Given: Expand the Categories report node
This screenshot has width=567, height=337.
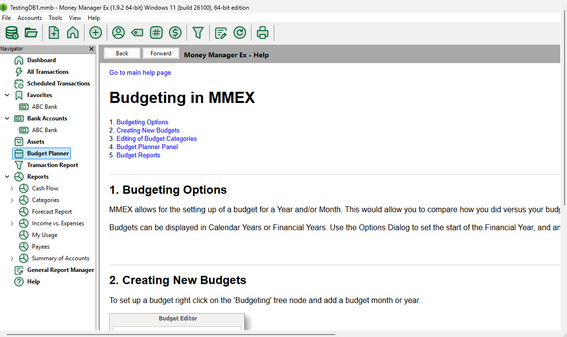Looking at the screenshot, I should coord(12,200).
